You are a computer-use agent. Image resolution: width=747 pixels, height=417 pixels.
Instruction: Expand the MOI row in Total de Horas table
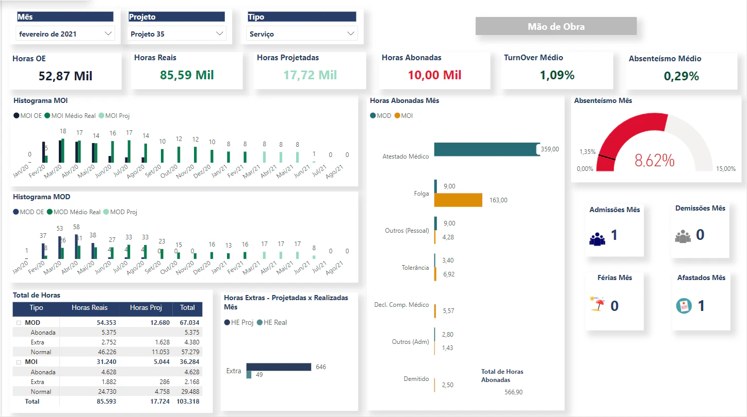pos(19,362)
